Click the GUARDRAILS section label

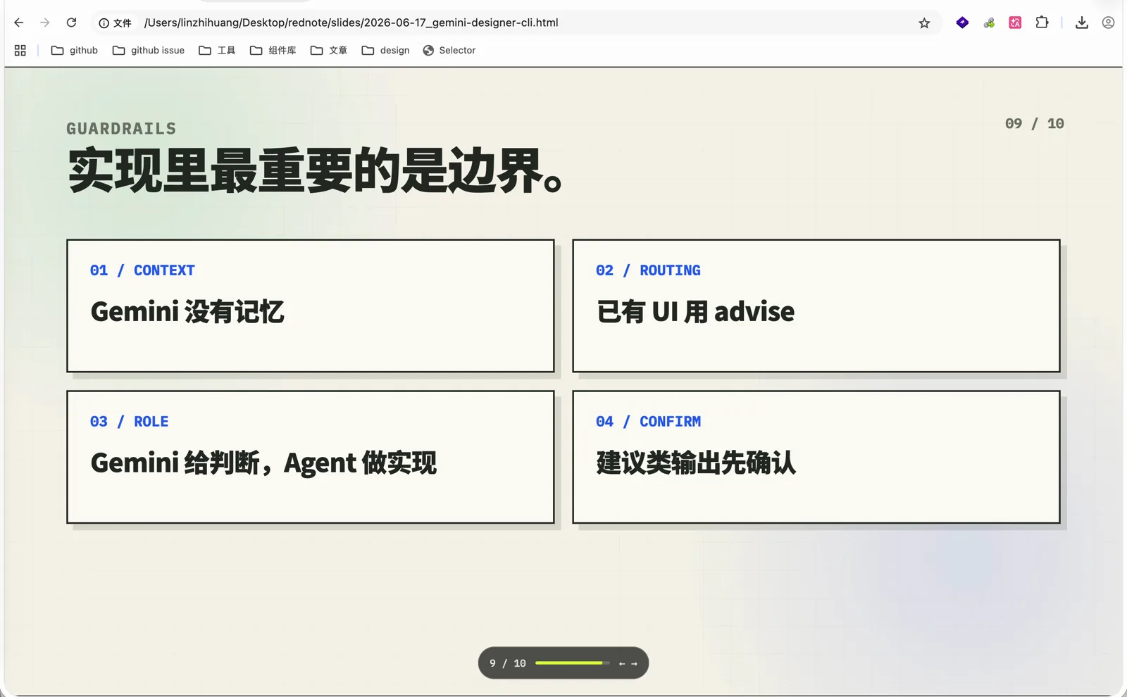coord(121,129)
